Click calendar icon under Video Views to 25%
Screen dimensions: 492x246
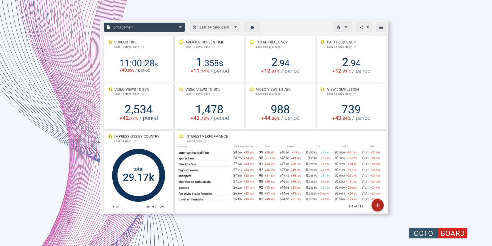142,94
